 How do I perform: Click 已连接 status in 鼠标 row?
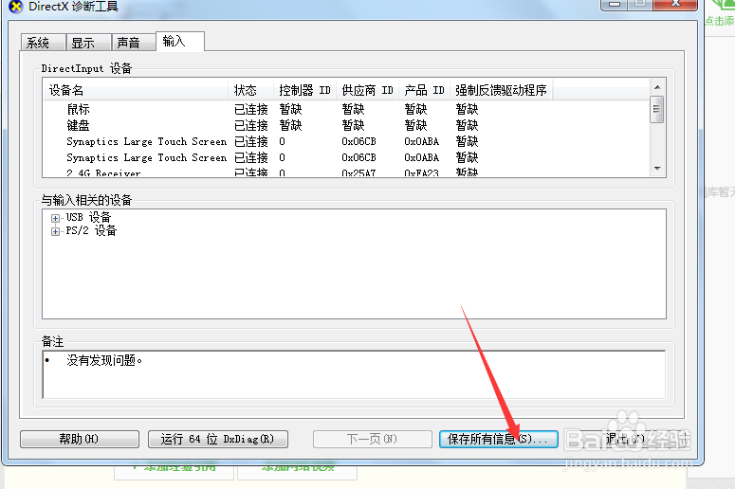[251, 110]
